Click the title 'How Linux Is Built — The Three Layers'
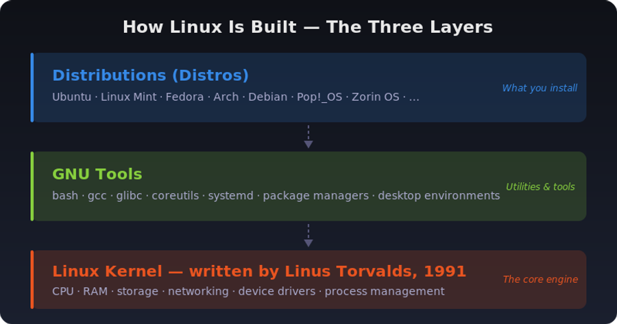617x324 pixels. [308, 27]
